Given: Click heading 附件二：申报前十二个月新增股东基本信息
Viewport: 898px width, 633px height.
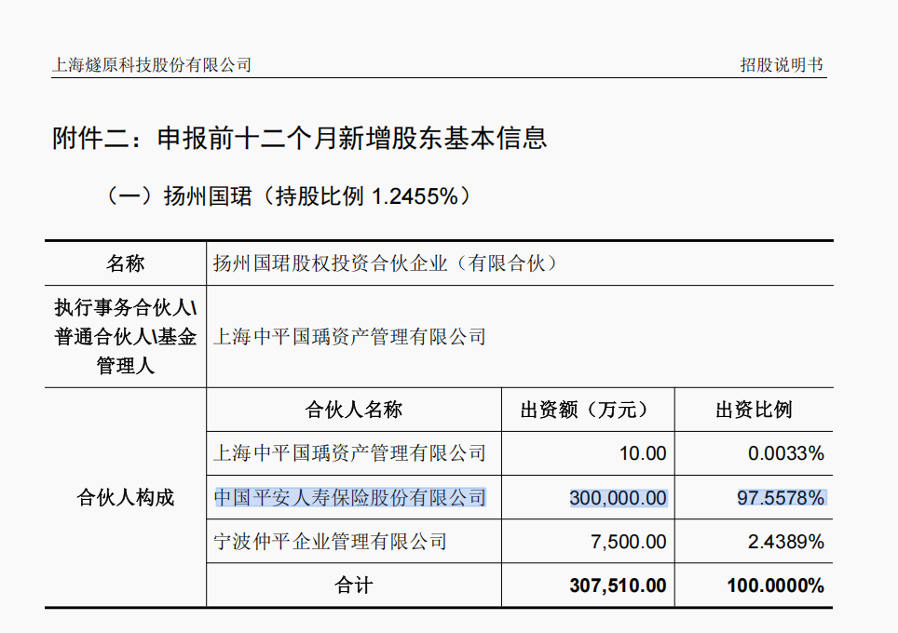Looking at the screenshot, I should point(300,138).
